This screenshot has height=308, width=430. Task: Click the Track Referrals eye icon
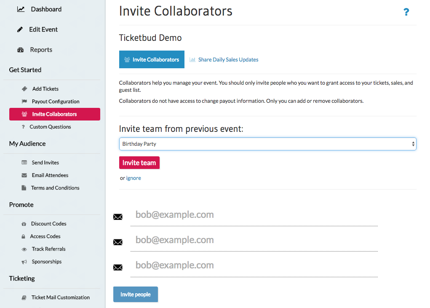pos(24,249)
